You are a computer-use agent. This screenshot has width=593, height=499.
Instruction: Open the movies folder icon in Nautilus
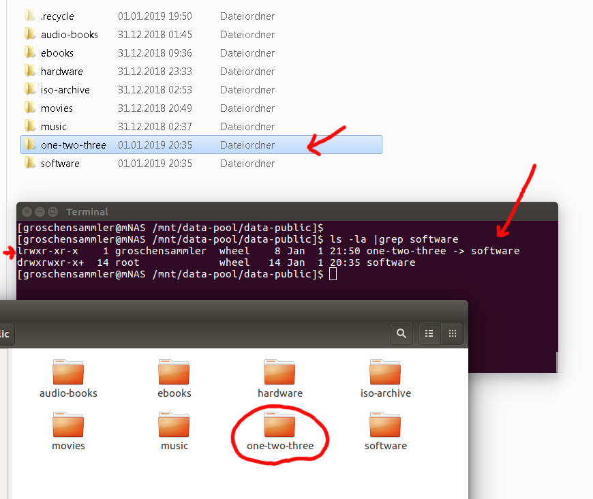(x=68, y=425)
